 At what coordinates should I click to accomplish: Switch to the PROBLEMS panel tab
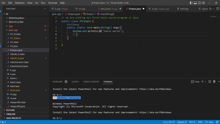[57, 82]
